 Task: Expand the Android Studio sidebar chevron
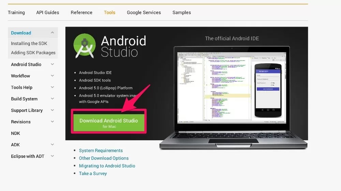click(x=53, y=64)
